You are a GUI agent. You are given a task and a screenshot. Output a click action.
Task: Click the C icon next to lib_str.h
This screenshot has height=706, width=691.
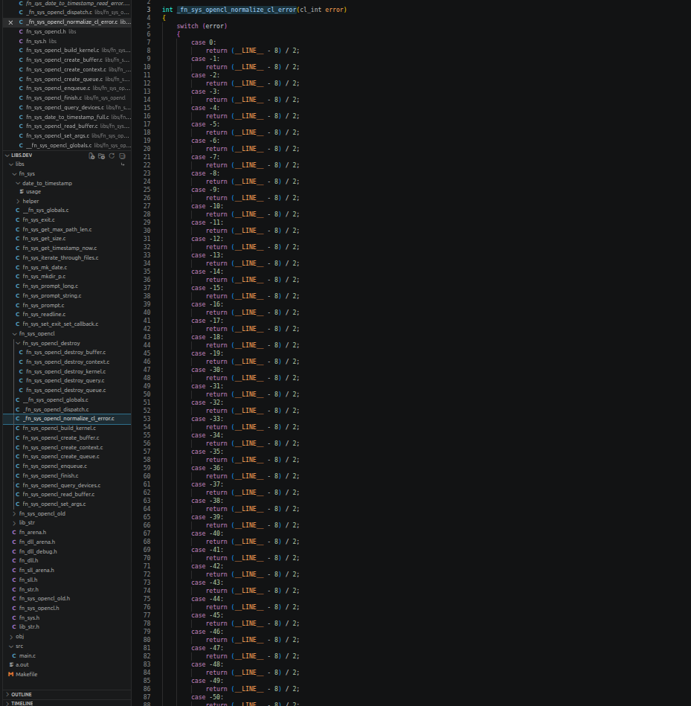[14, 626]
